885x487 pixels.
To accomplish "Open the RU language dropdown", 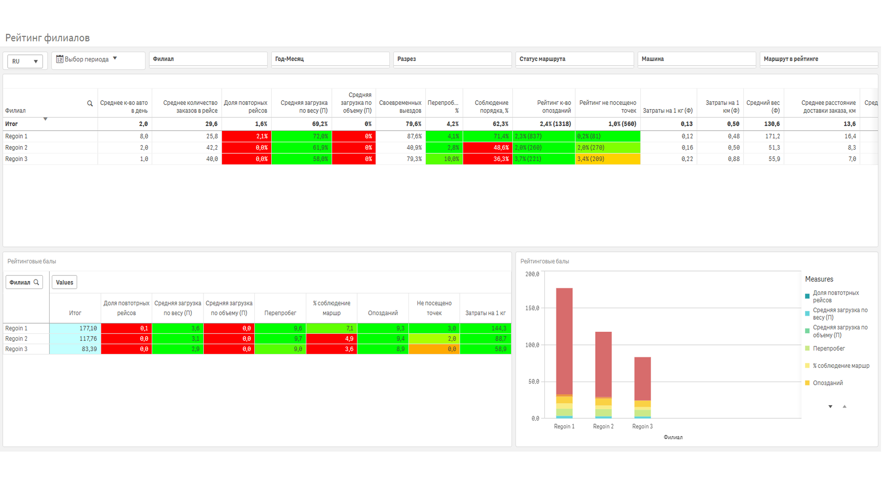I will click(25, 61).
